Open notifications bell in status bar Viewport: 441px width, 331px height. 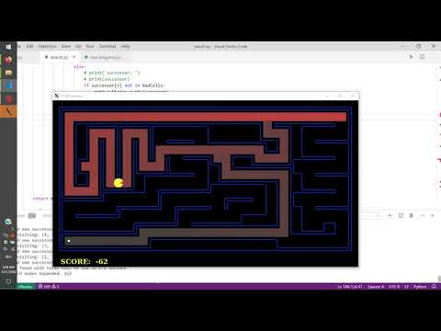pos(434,286)
